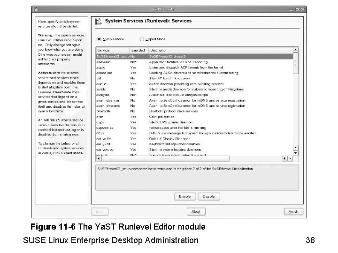Minimize the YaST2 window
338x253 pixels.
pyautogui.click(x=291, y=9)
